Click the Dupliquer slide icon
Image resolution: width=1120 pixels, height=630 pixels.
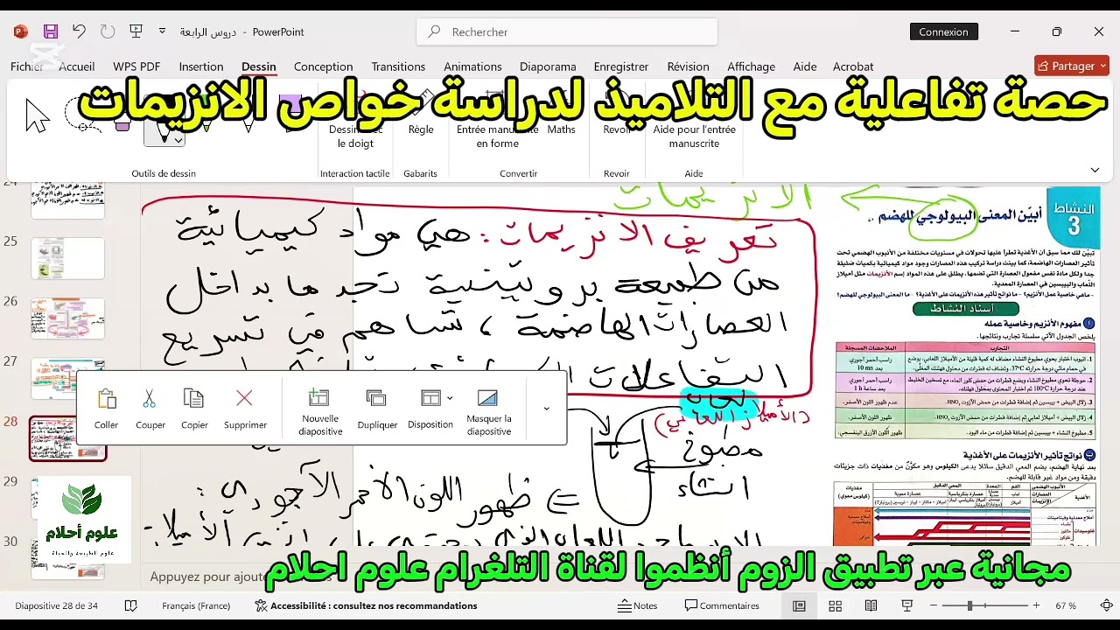tap(377, 409)
